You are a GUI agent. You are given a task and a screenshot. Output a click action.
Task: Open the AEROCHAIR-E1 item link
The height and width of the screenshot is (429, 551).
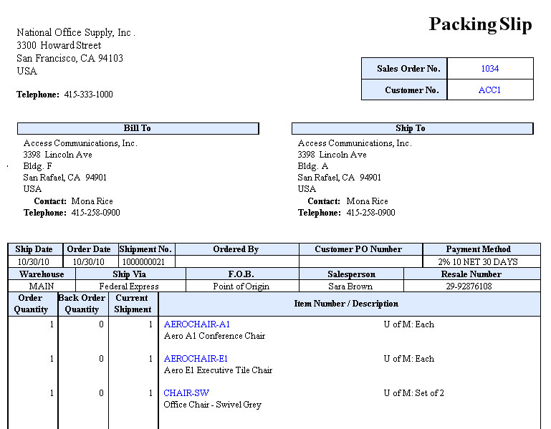(x=196, y=359)
